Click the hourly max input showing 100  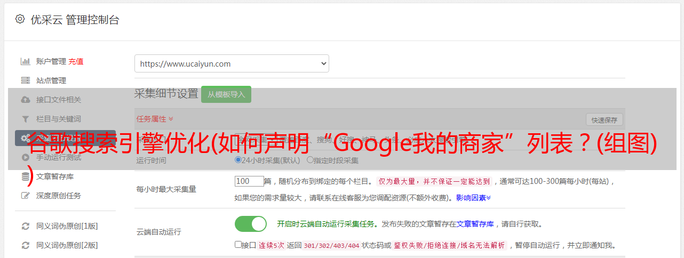pos(249,181)
